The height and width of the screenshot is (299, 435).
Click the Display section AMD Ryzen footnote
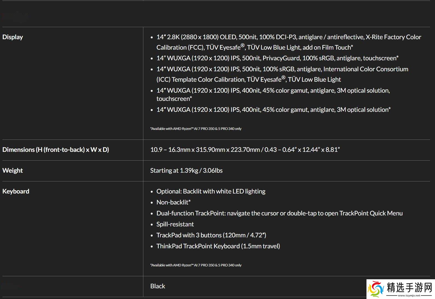[x=196, y=129]
